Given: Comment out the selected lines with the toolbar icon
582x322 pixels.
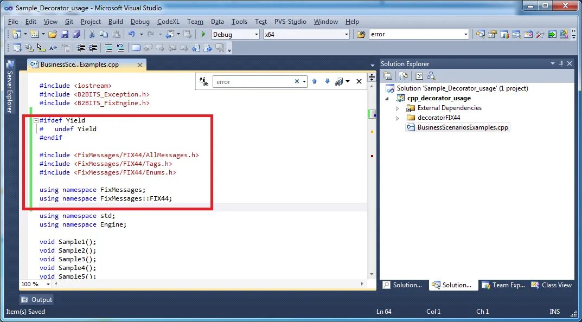Looking at the screenshot, I should 108,48.
